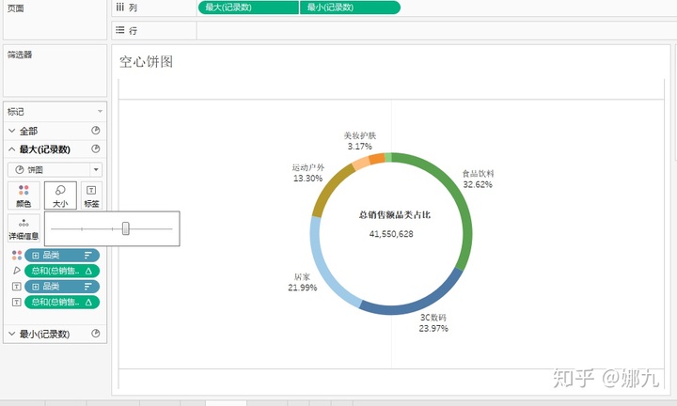The image size is (677, 406).
Task: Click label icon beside second 品类 pill
Action: coord(16,287)
